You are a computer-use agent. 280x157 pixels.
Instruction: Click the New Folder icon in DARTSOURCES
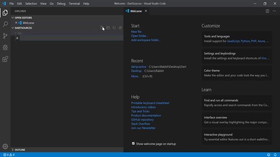[x=108, y=28]
